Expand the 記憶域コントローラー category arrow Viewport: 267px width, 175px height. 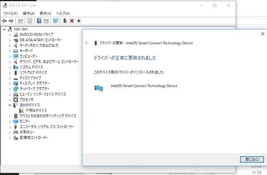pyautogui.click(x=10, y=138)
